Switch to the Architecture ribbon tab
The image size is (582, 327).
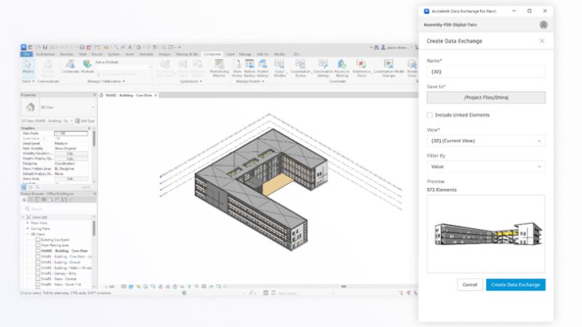click(x=45, y=54)
